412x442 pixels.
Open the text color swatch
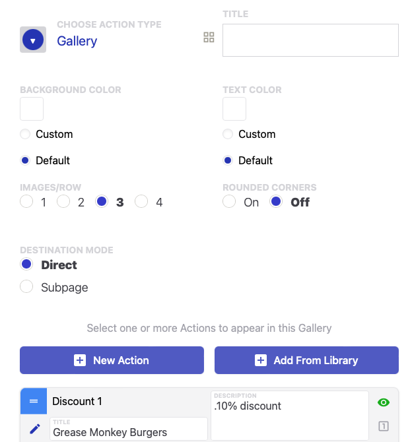pos(234,109)
